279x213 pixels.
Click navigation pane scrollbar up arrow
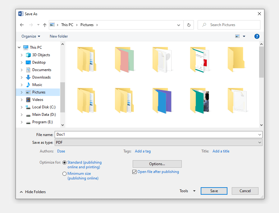63,44
